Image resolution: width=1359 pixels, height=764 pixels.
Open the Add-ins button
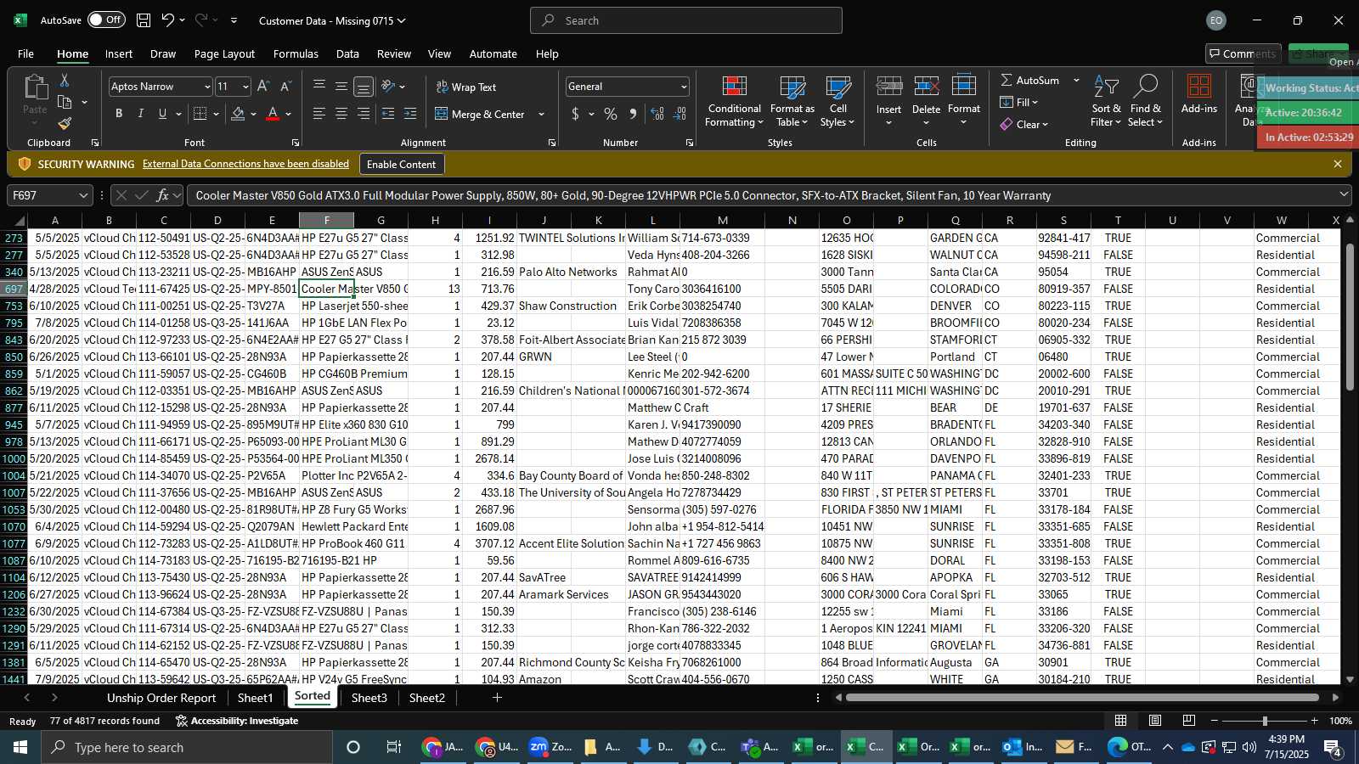[1198, 95]
